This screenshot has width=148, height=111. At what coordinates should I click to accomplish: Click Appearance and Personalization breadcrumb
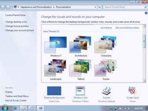click(x=36, y=7)
